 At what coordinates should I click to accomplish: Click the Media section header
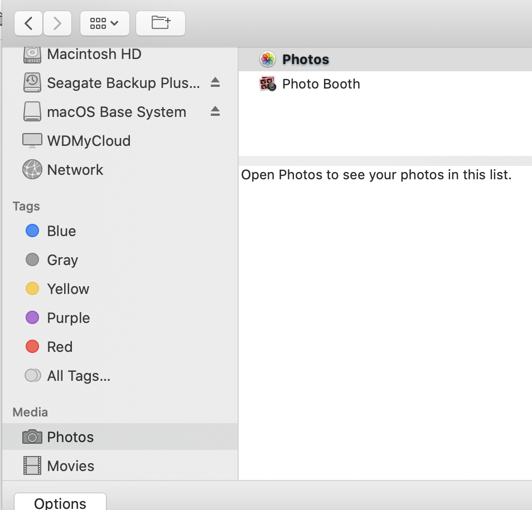[x=30, y=412]
